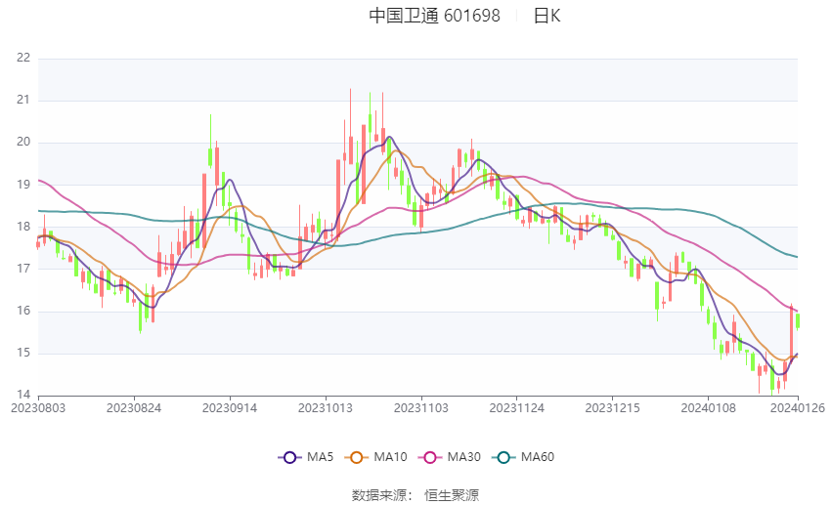Click the 15 price axis label
Image resolution: width=831 pixels, height=505 pixels.
coord(23,353)
